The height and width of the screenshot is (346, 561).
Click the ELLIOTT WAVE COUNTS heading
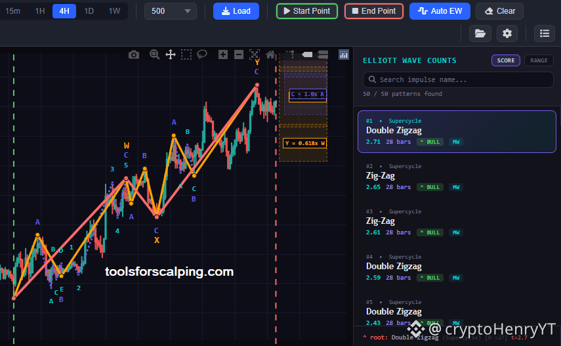tap(409, 60)
